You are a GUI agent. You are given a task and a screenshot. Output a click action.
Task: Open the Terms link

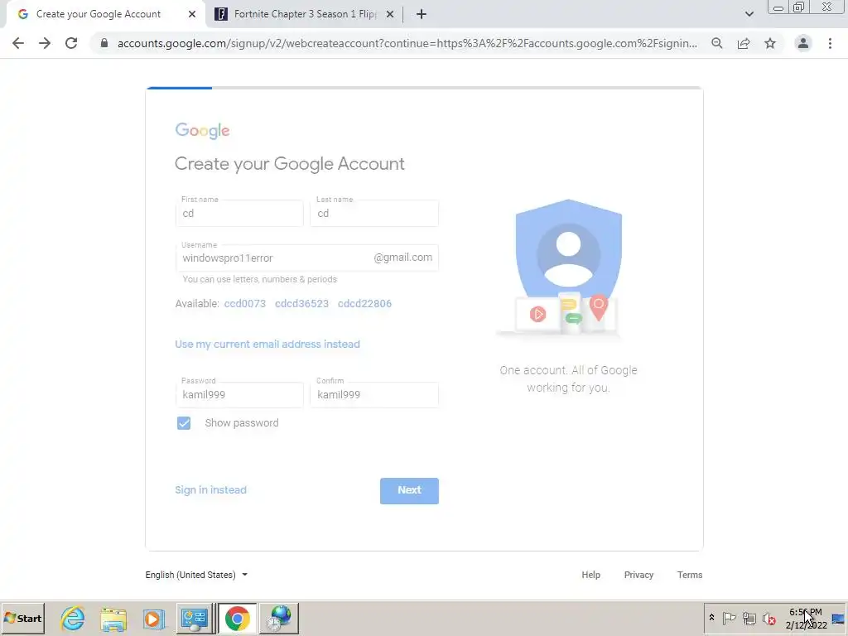(x=690, y=575)
